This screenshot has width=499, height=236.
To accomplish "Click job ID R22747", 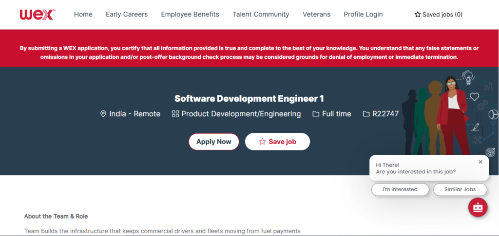I will pos(385,114).
